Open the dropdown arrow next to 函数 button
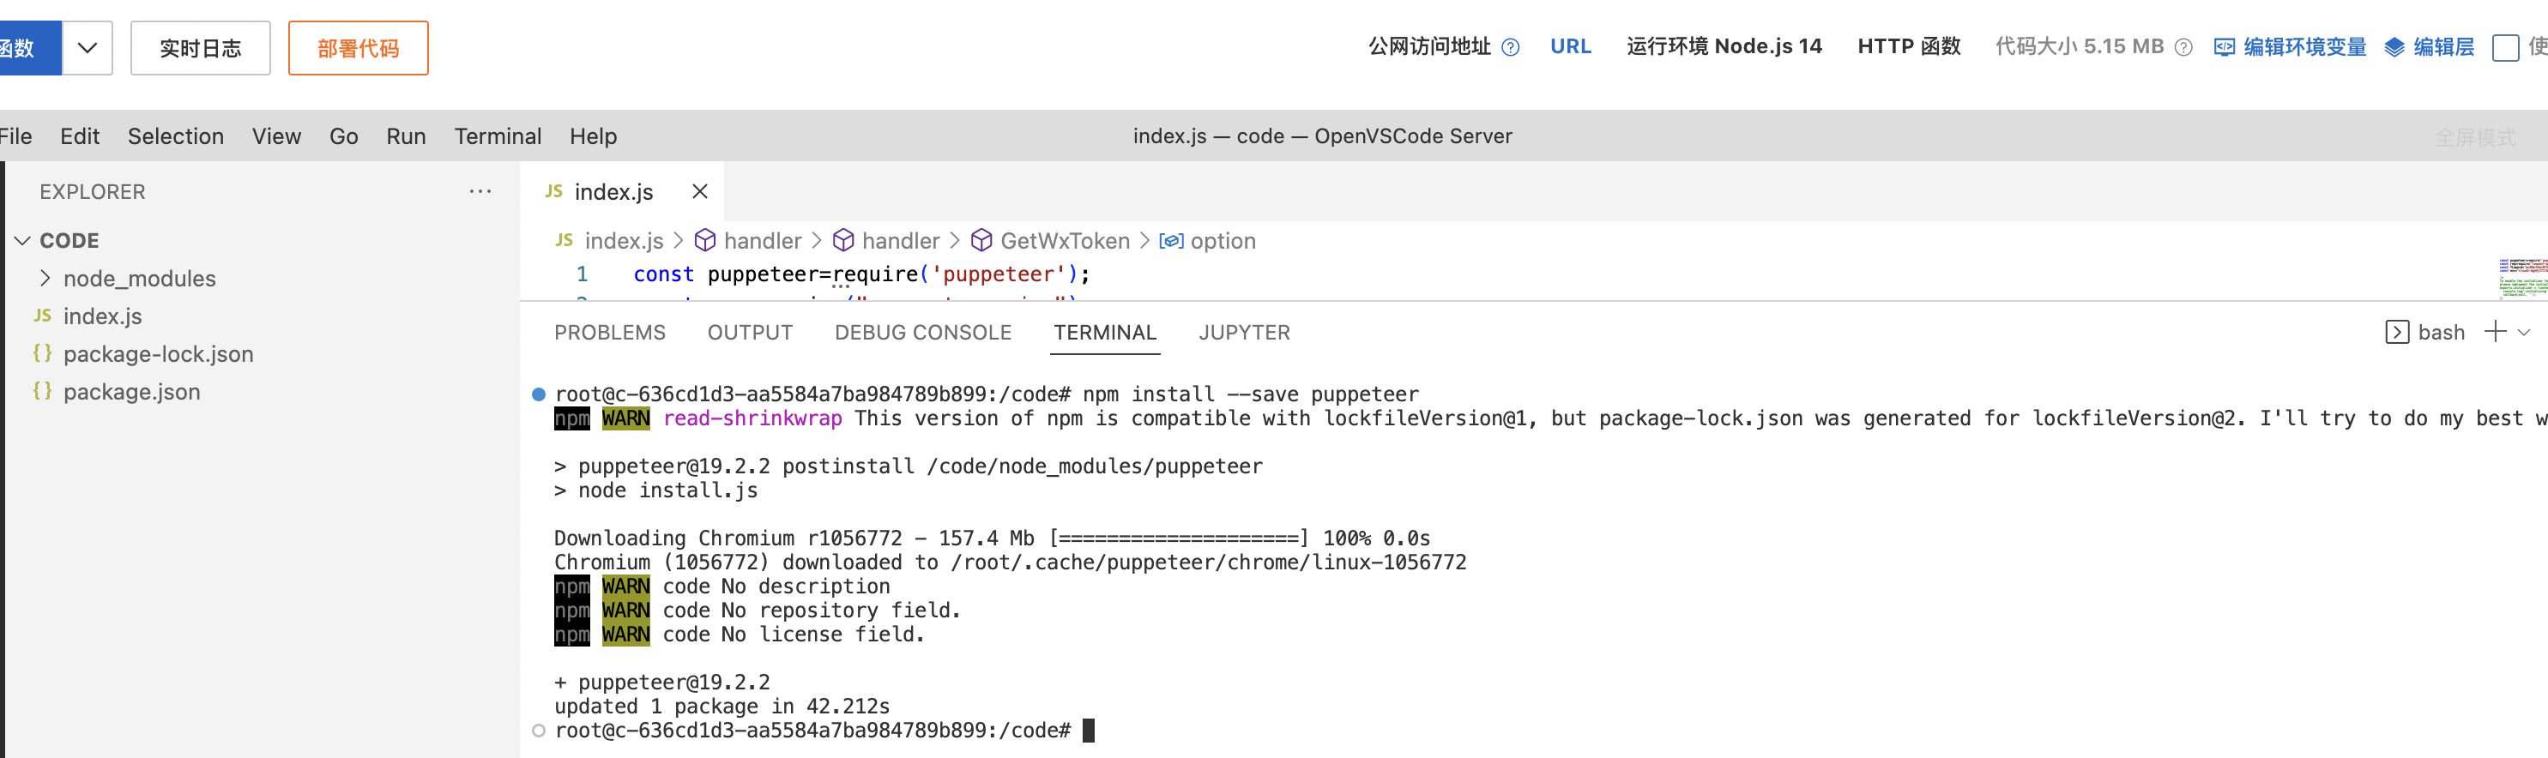This screenshot has width=2548, height=758. (x=87, y=47)
